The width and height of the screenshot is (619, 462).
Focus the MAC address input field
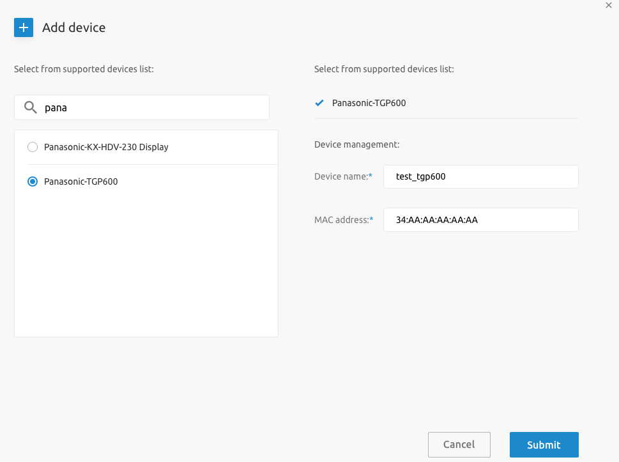click(x=481, y=220)
